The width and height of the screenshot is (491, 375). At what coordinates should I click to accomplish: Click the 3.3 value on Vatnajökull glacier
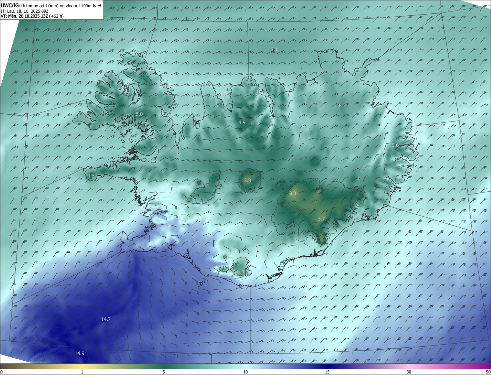coord(293,194)
